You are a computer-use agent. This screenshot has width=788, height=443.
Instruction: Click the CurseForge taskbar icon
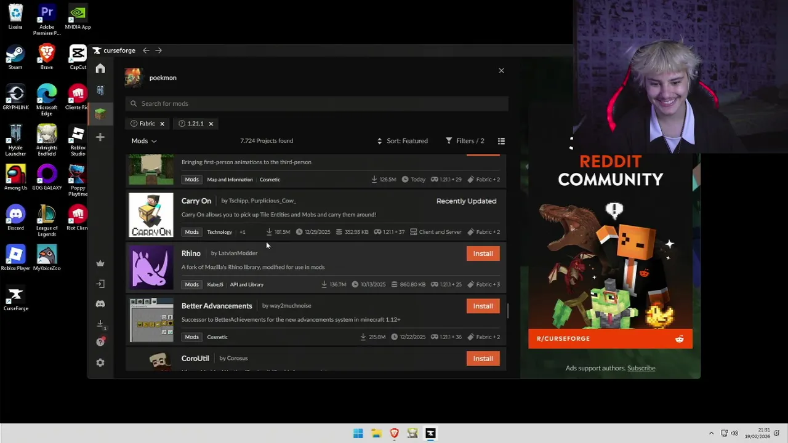coord(430,433)
